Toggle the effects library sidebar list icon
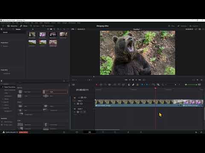 coord(2,81)
